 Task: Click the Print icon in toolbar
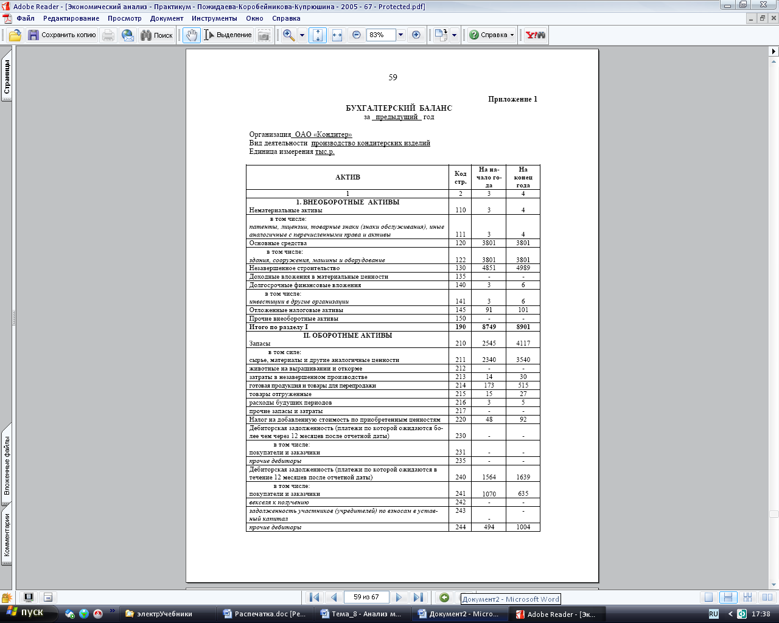coord(108,35)
